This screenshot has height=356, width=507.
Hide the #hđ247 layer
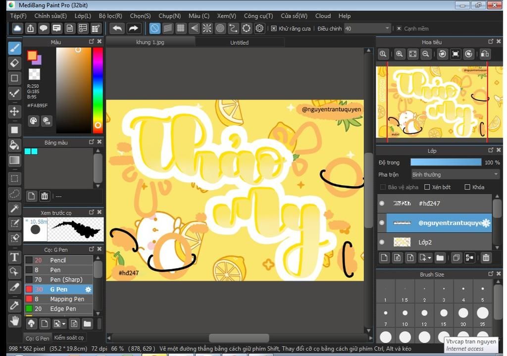click(382, 203)
